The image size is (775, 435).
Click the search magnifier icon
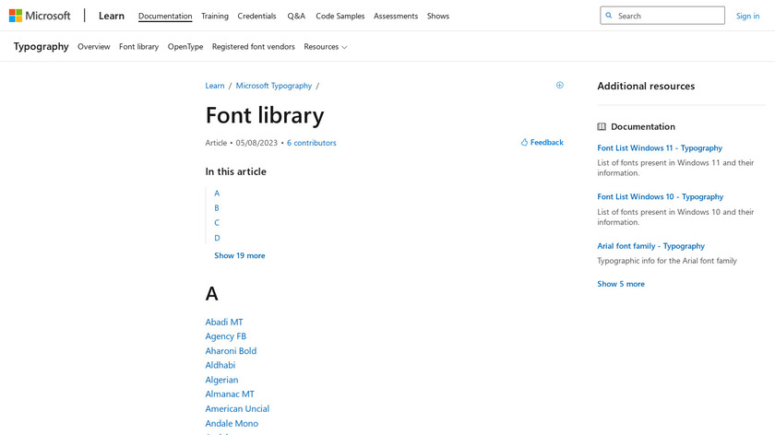[x=609, y=16]
